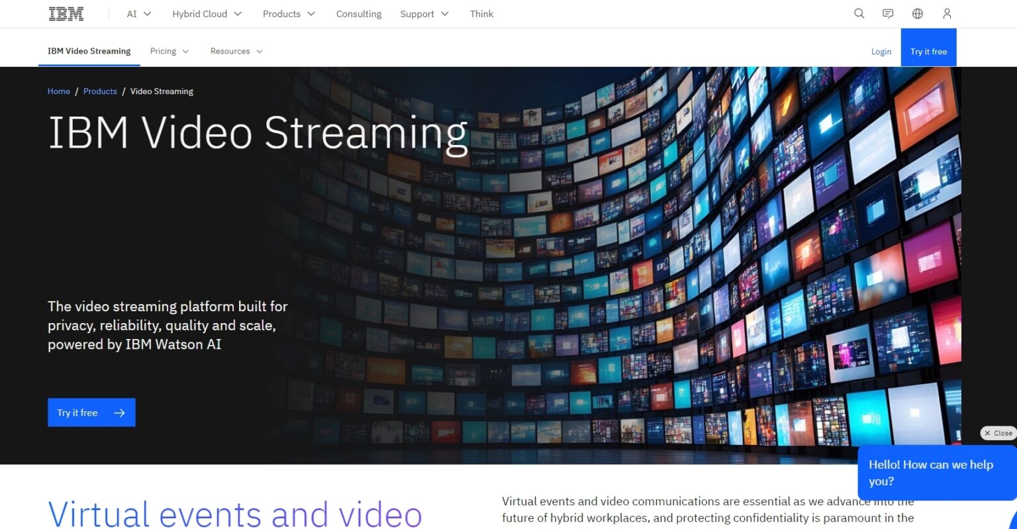Viewport: 1017px width, 529px height.
Task: Switch to the IBM Video Streaming tab
Action: 89,51
